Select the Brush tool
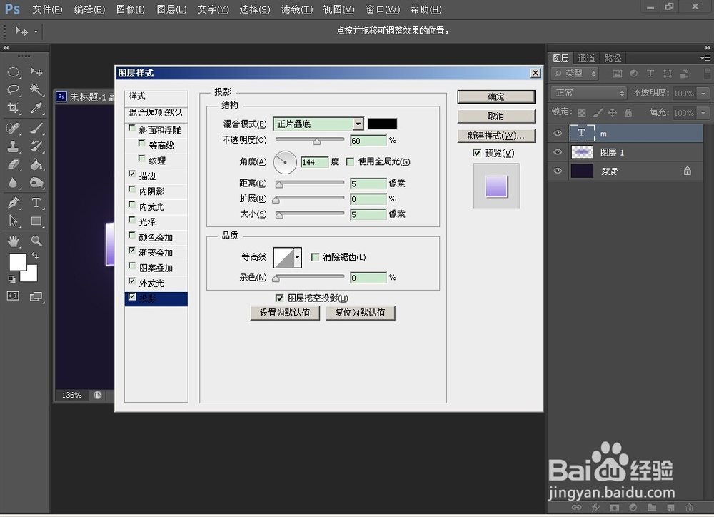714x517 pixels. pyautogui.click(x=36, y=128)
